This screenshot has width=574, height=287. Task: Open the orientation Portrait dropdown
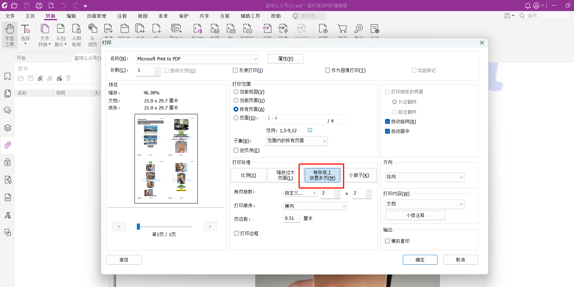[x=425, y=177]
